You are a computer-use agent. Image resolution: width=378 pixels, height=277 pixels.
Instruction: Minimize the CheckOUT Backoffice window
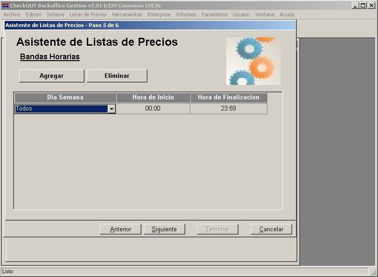point(355,5)
